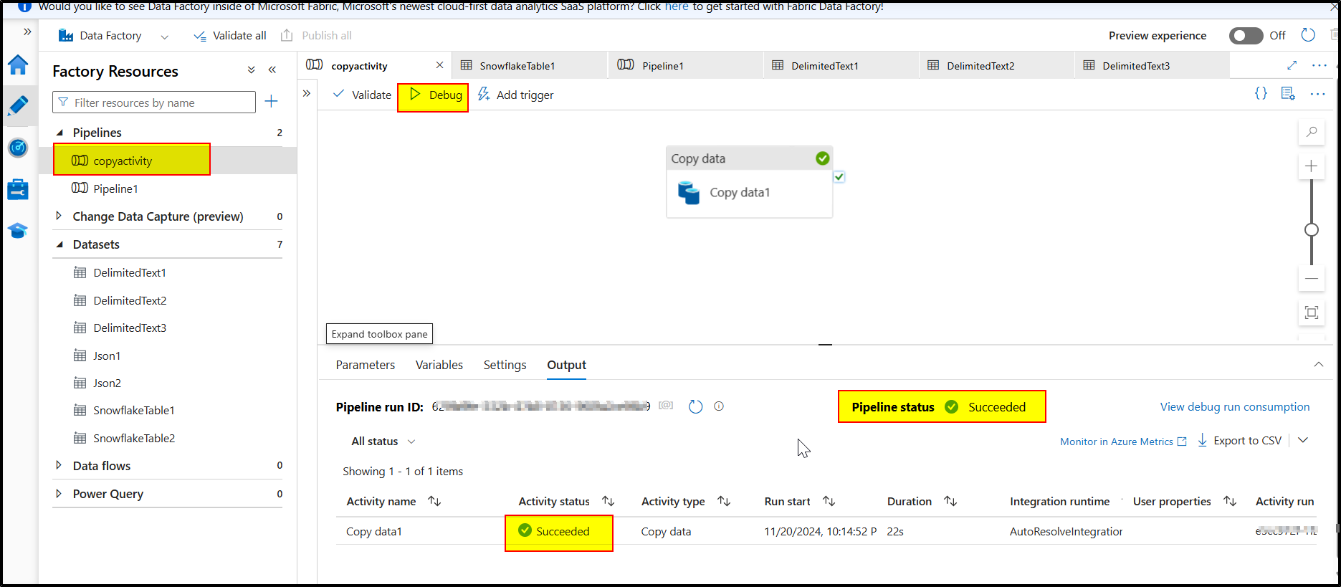Screen dimensions: 1341x587
Task: Toggle the Copy data1 activity checkbox
Action: point(839,176)
